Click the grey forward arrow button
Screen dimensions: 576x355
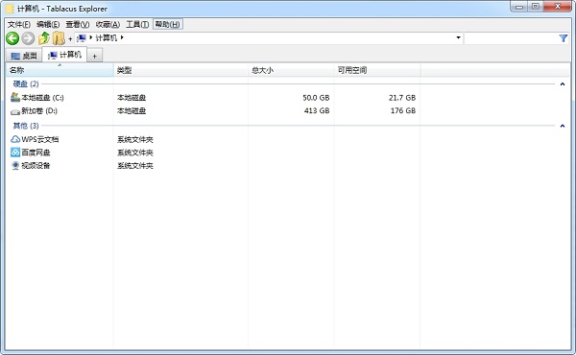[28, 38]
